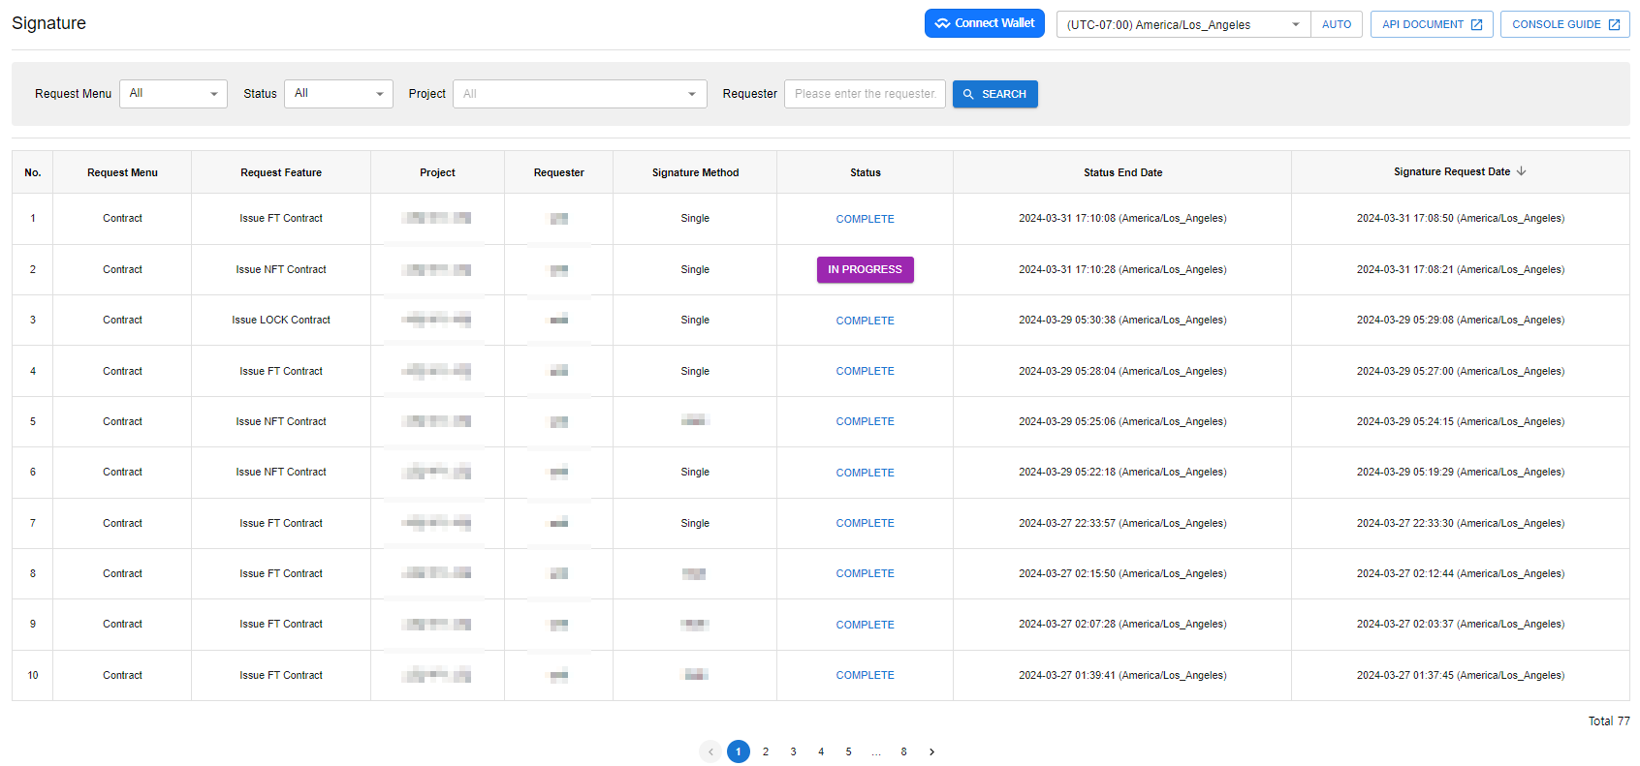1640x766 pixels.
Task: Click the external-link icon in API DOCUMENT
Action: 1476,24
